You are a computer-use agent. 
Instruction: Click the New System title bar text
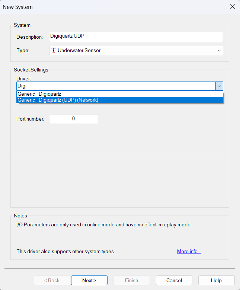[17, 7]
